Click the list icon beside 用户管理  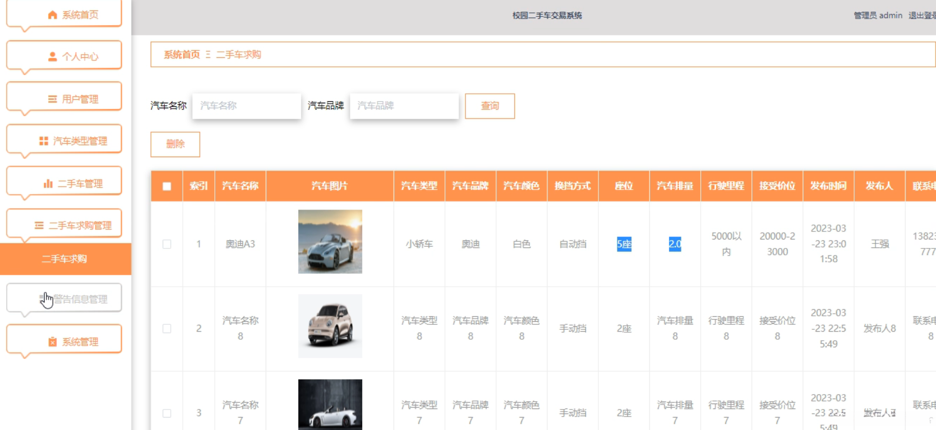[52, 99]
